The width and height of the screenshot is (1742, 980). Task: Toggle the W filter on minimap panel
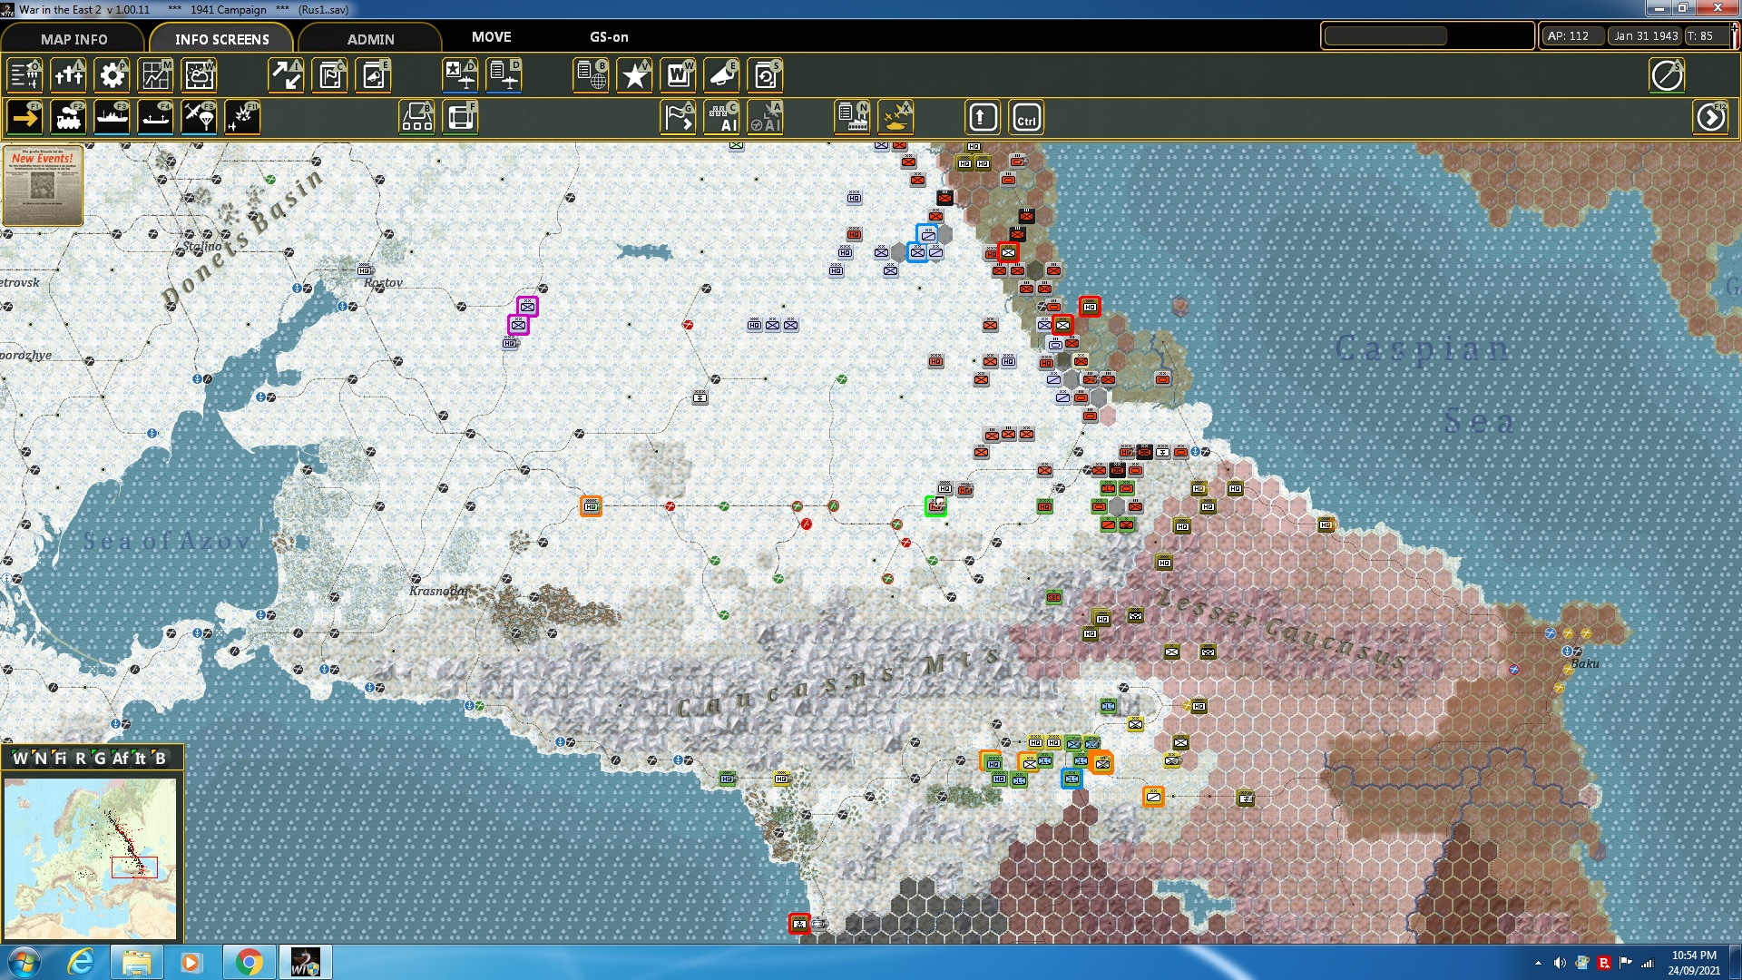(20, 759)
